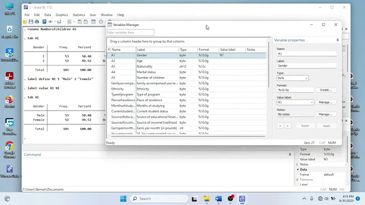This screenshot has height=205, width=365.
Task: Open a file using the toolbar folder icon
Action: point(25,22)
